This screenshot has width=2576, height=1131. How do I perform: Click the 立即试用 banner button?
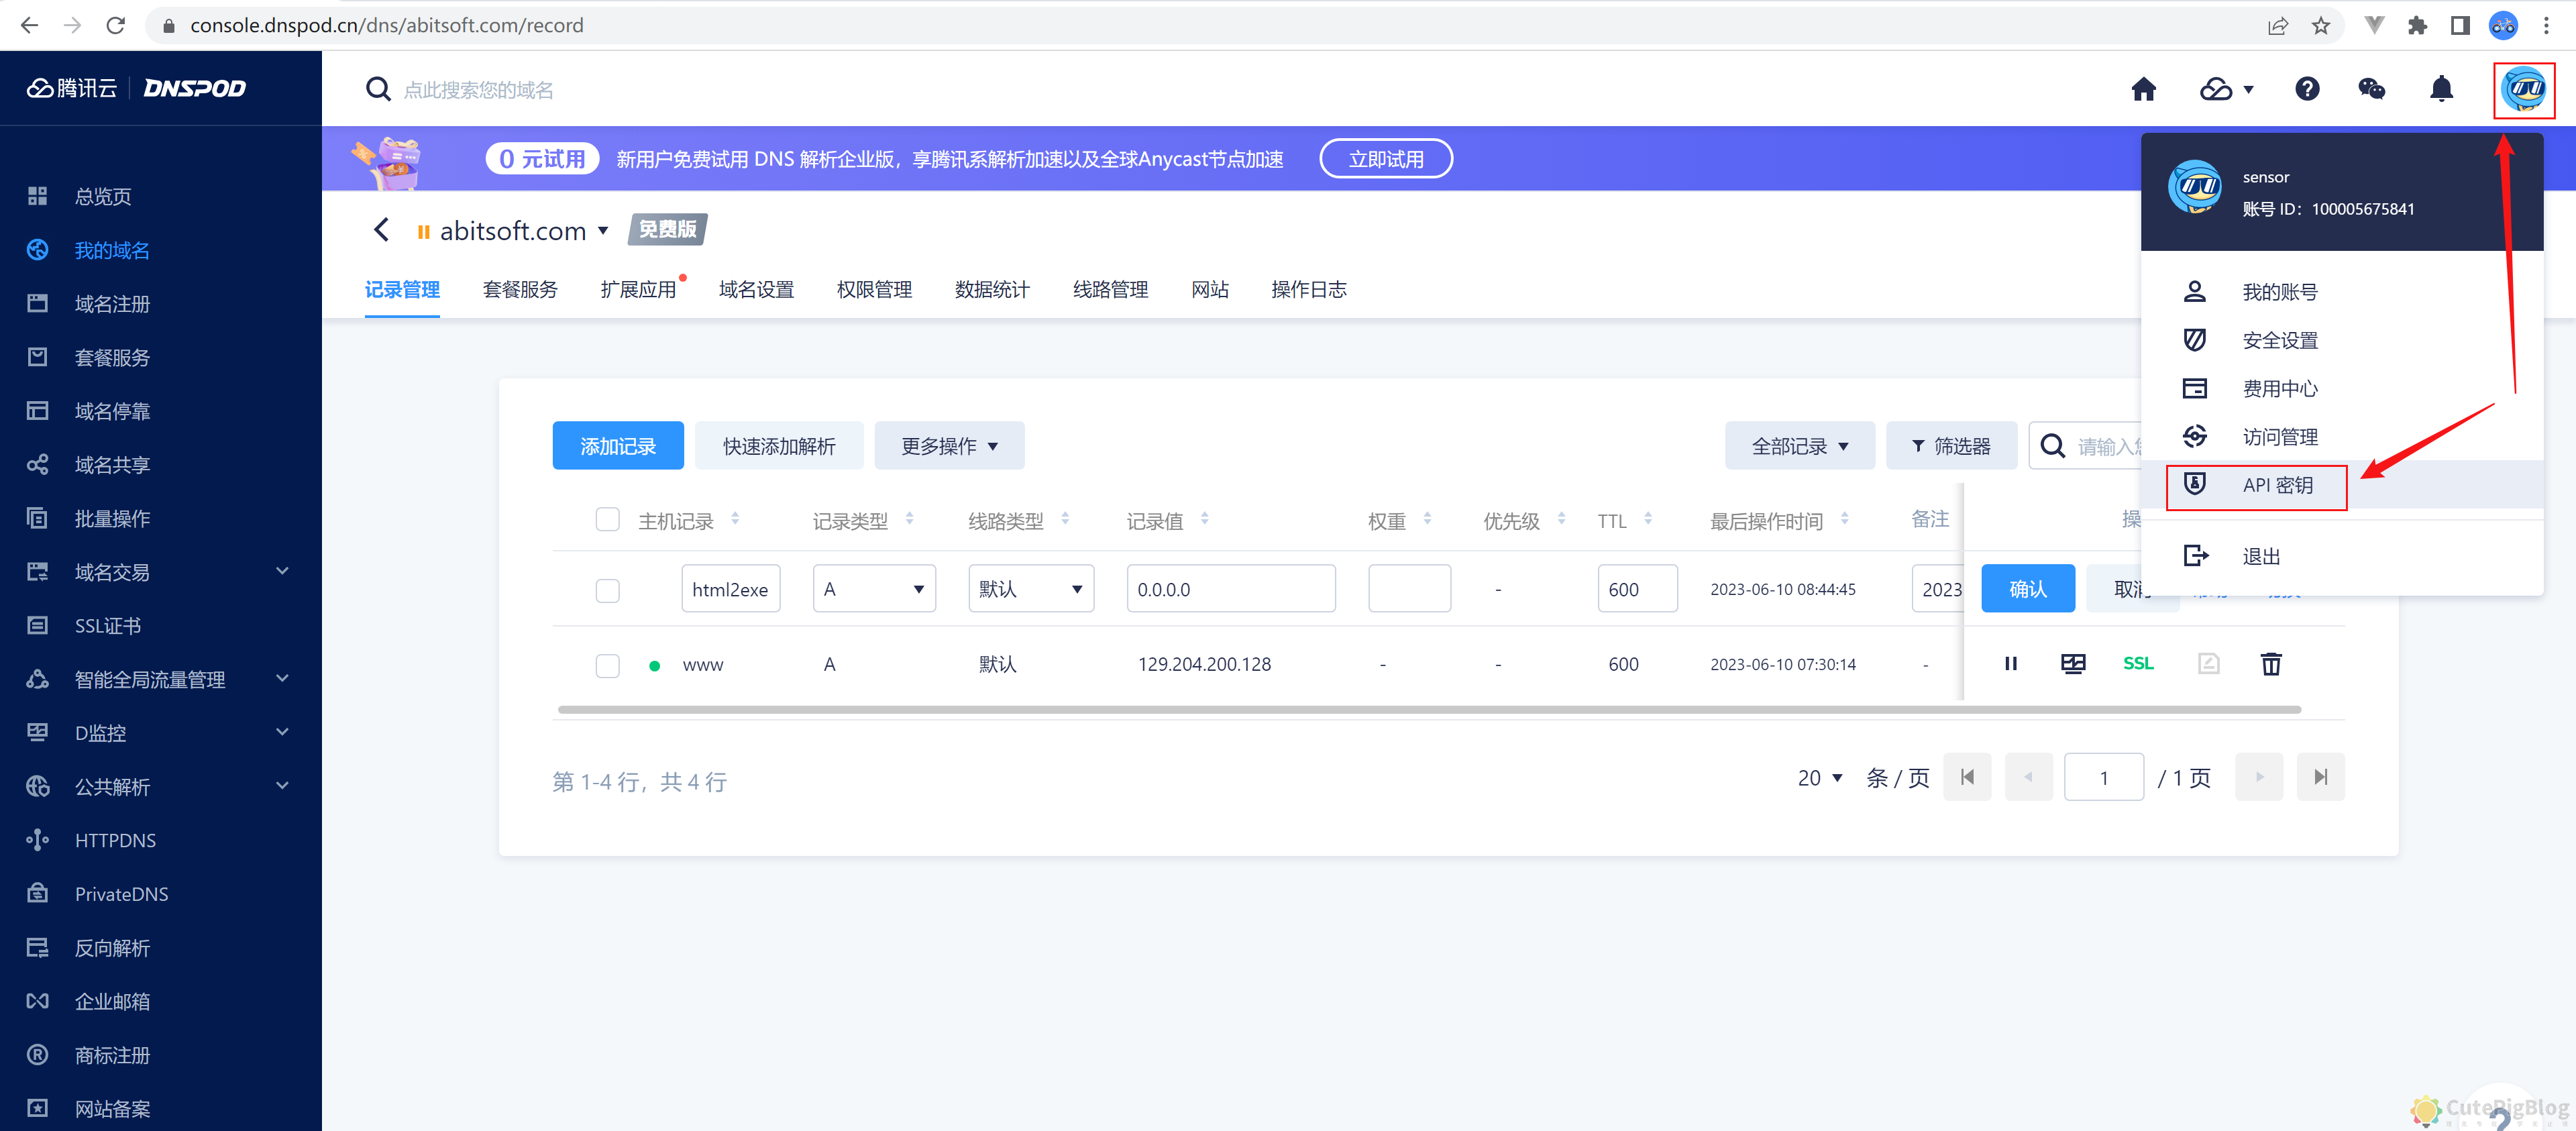(x=1387, y=158)
